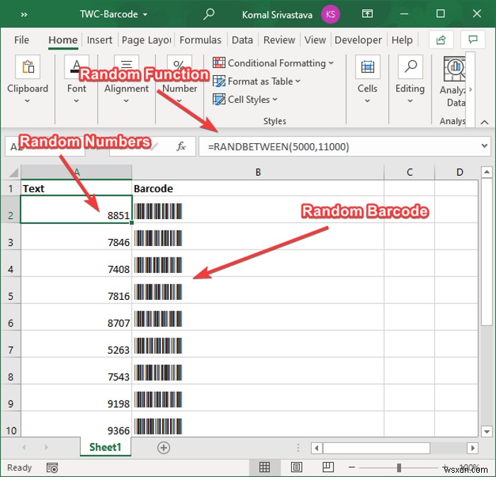Open the Editing group search icon
This screenshot has height=477, width=496.
point(410,67)
